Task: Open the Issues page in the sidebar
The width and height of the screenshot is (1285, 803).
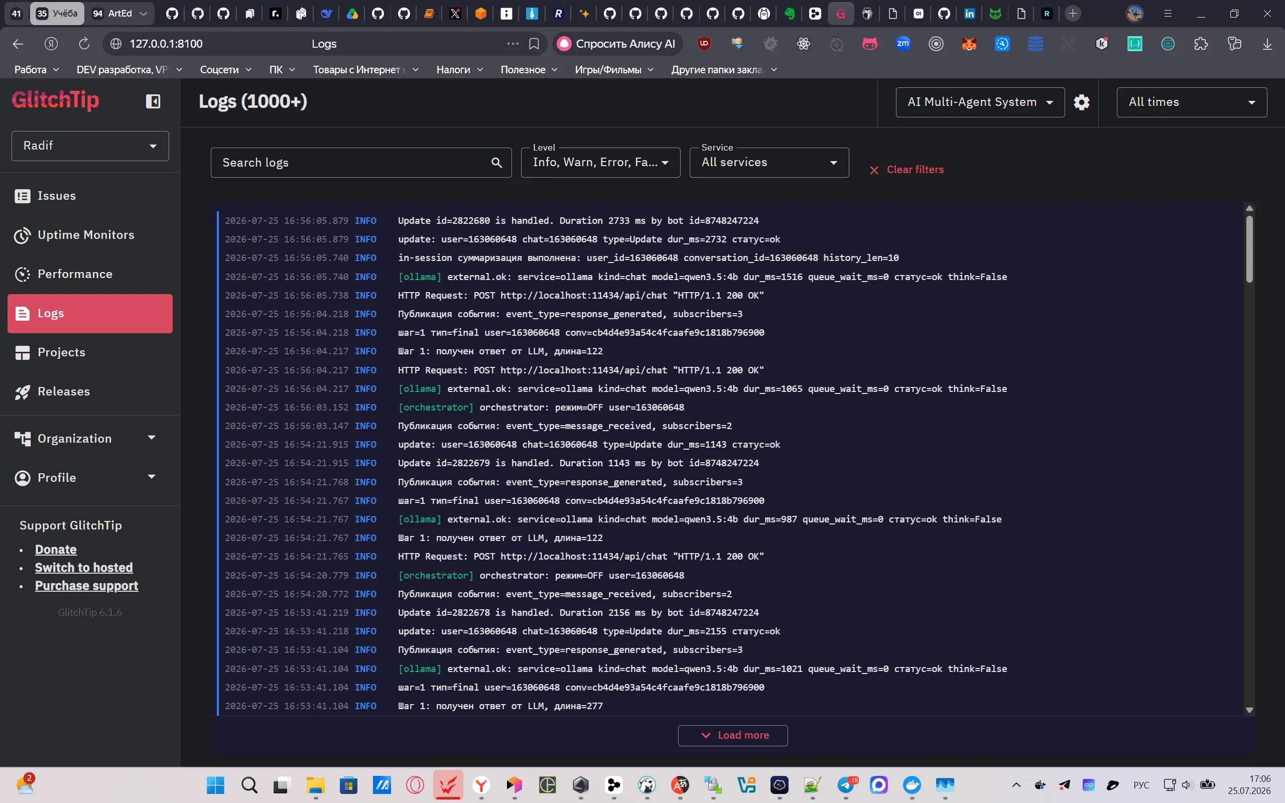Action: [90, 196]
